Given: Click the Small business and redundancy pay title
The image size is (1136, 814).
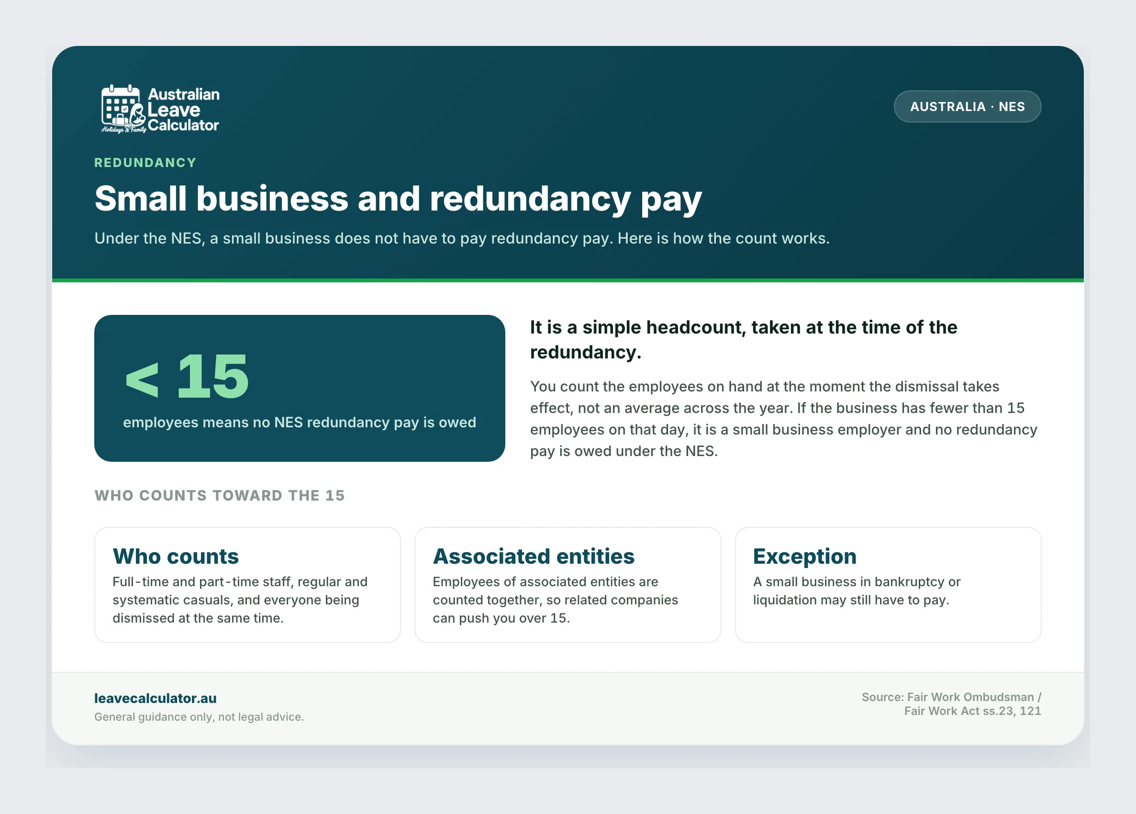Looking at the screenshot, I should tap(398, 199).
